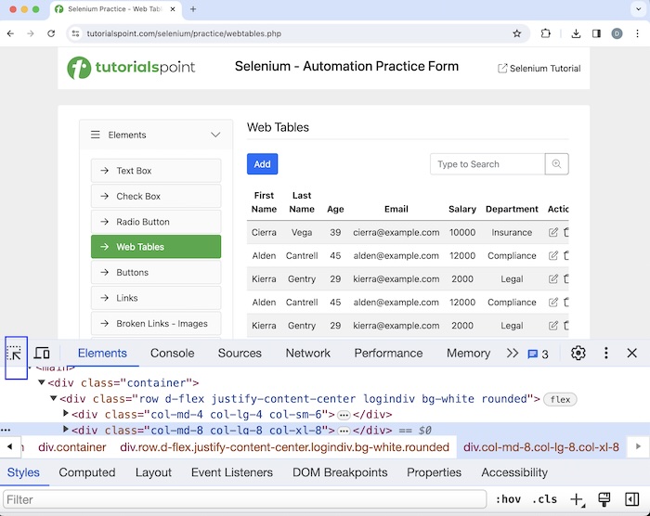
Task: Open DevTools settings gear
Action: click(578, 354)
